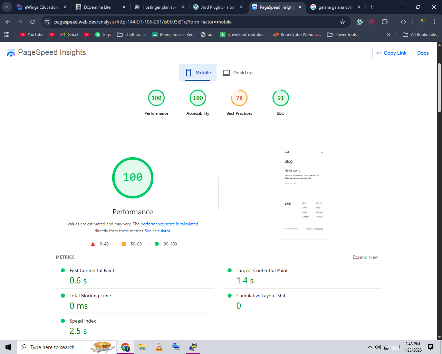442x354 pixels.
Task: Show more bookmarks with the overflow chevron
Action: (389, 35)
